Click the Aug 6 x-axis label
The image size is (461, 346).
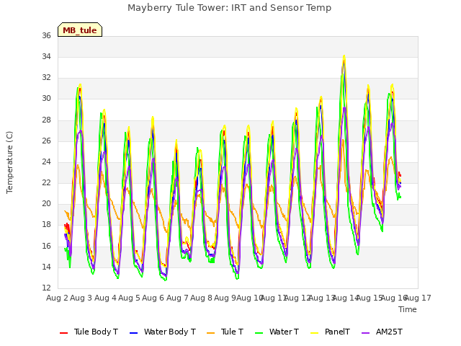coord(153,298)
